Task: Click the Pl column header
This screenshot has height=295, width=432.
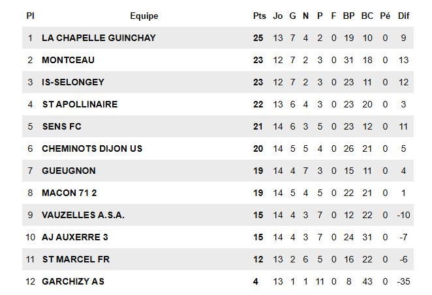Action: [x=30, y=16]
